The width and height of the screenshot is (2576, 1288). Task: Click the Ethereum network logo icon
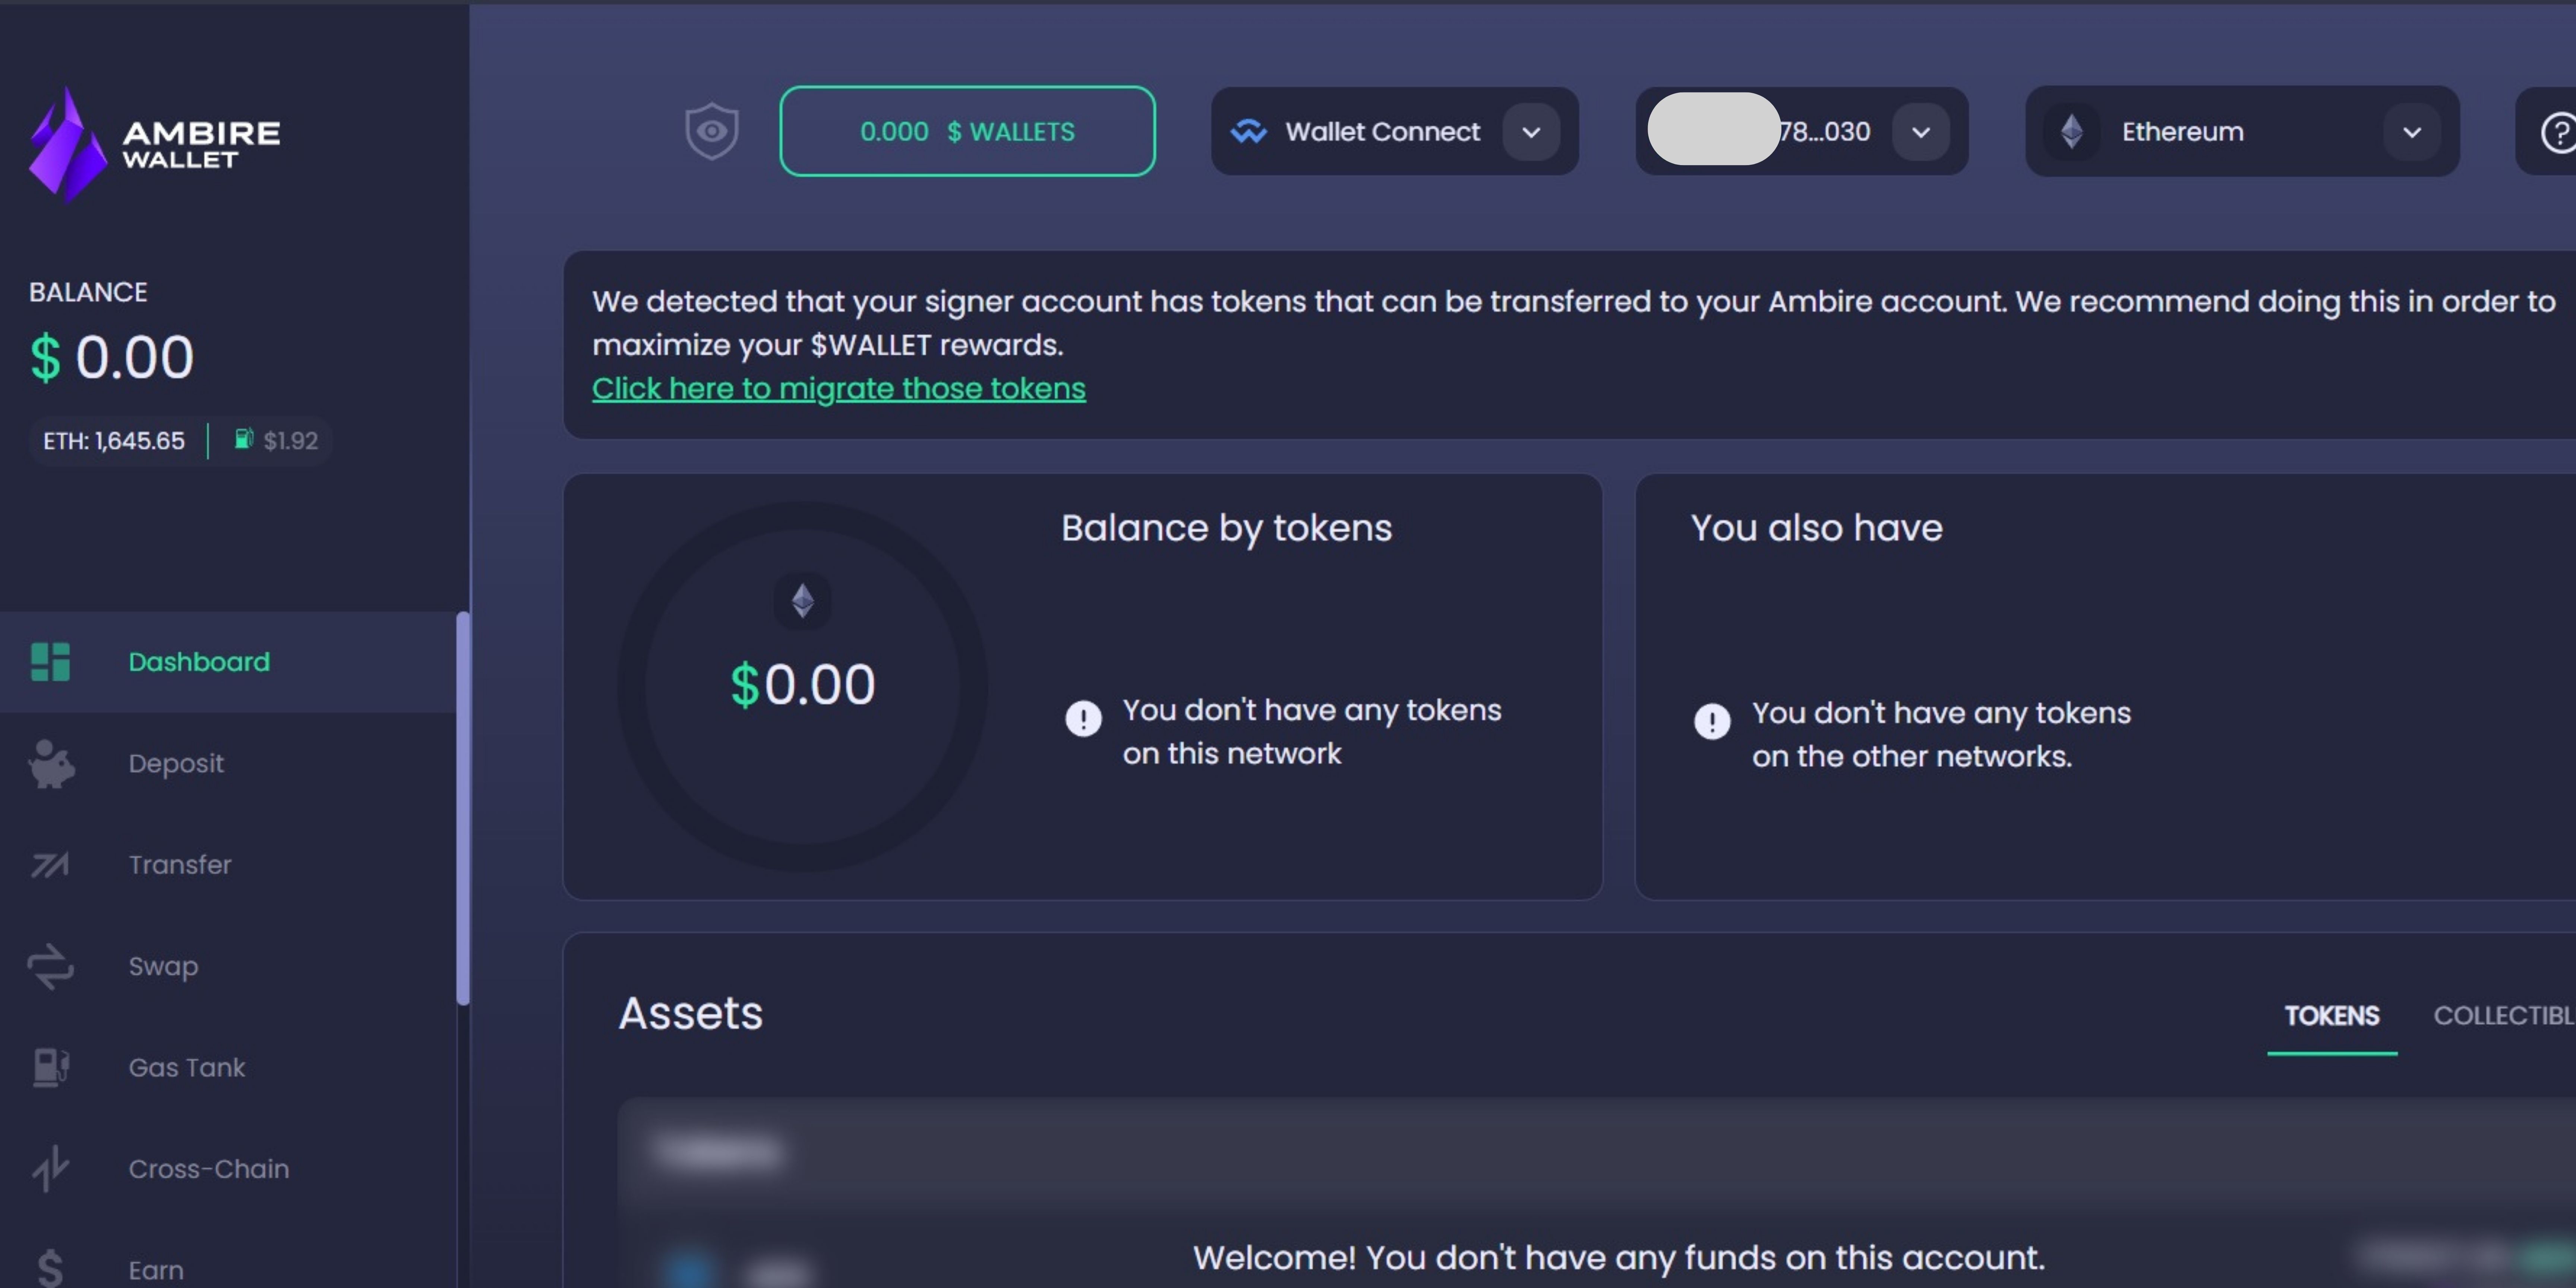point(2071,131)
